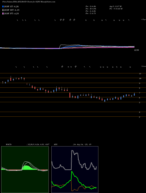Click the 'Avg V: 1.317 M' volume text
Image resolution: width=146 pixels, height=193 pixels.
pyautogui.click(x=115, y=6)
